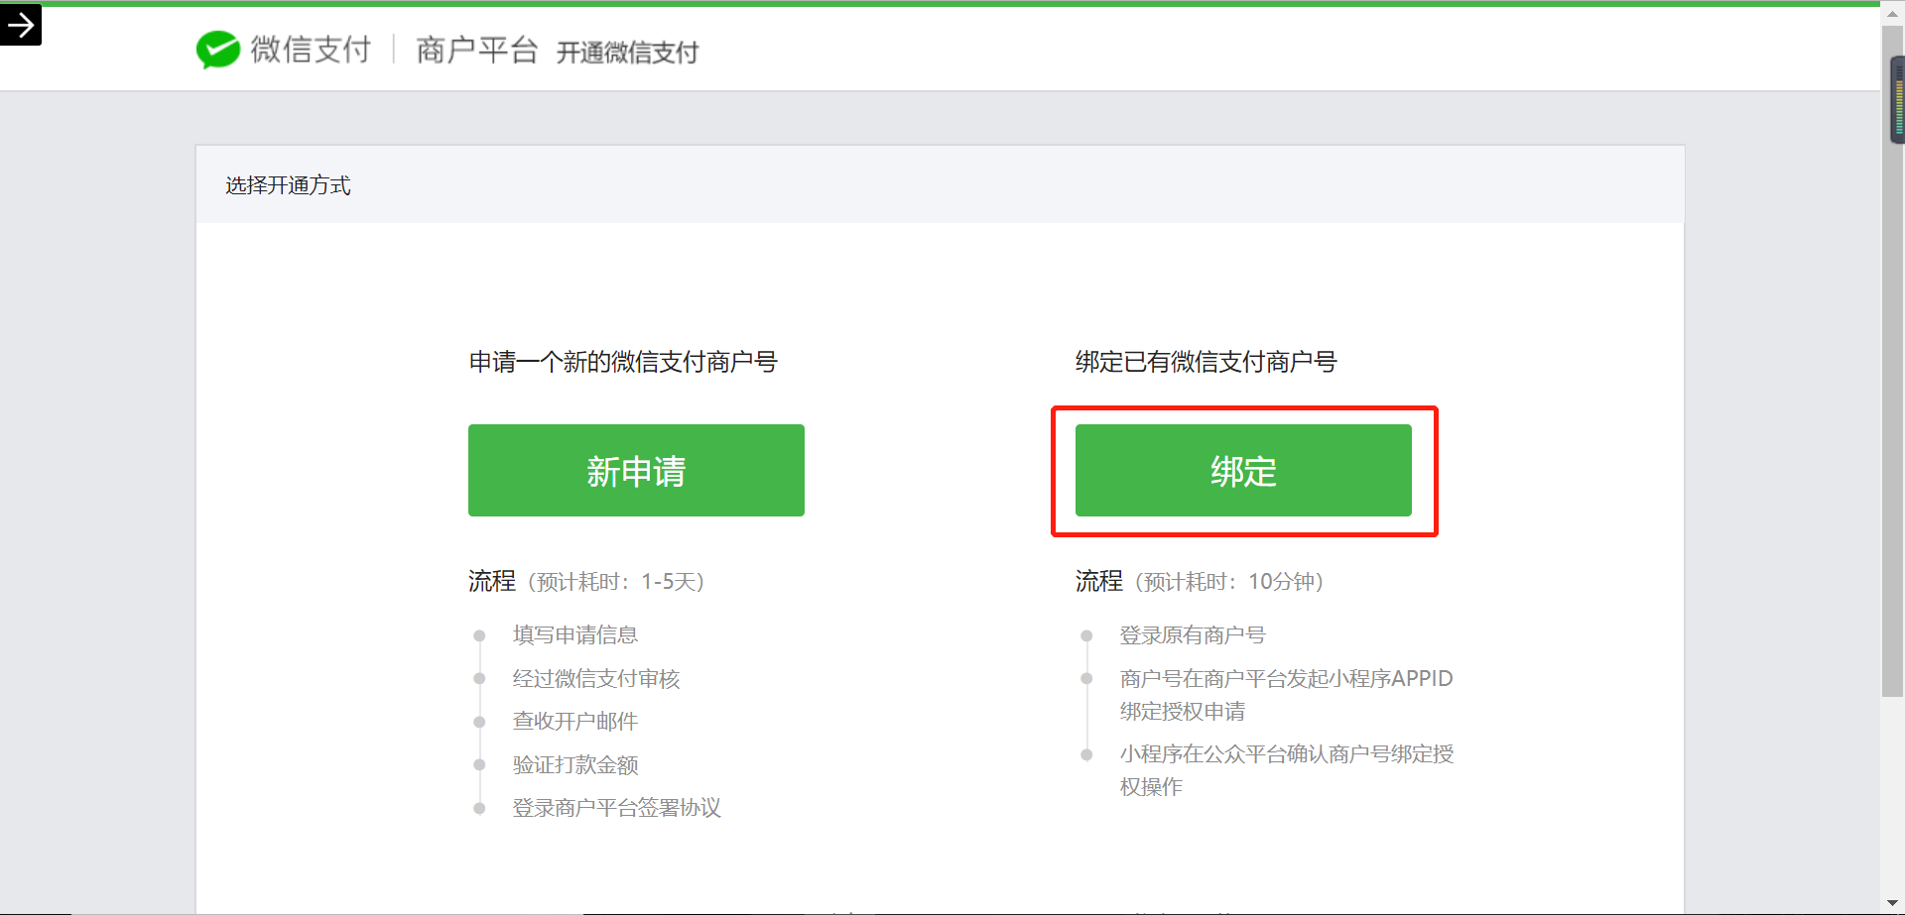Click the floating colored-bar widget on right edge
This screenshot has height=915, width=1905.
pyautogui.click(x=1898, y=99)
